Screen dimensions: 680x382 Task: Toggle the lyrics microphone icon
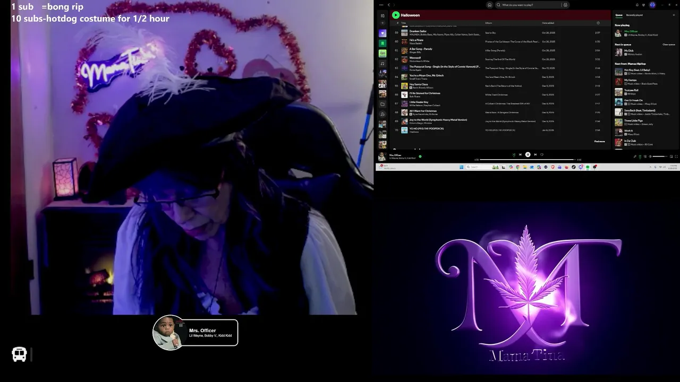(x=635, y=157)
